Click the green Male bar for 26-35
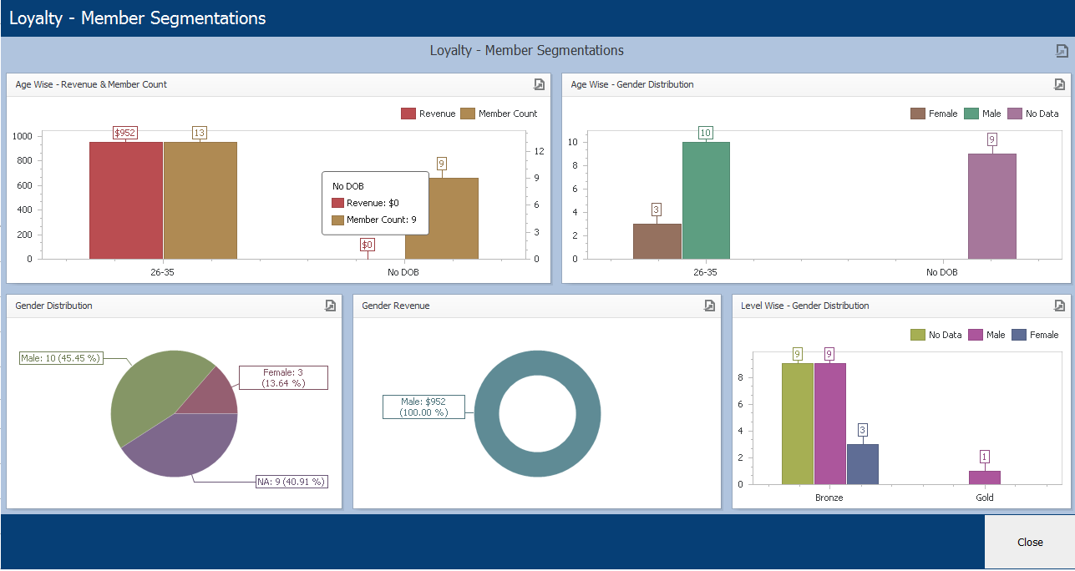 706,200
